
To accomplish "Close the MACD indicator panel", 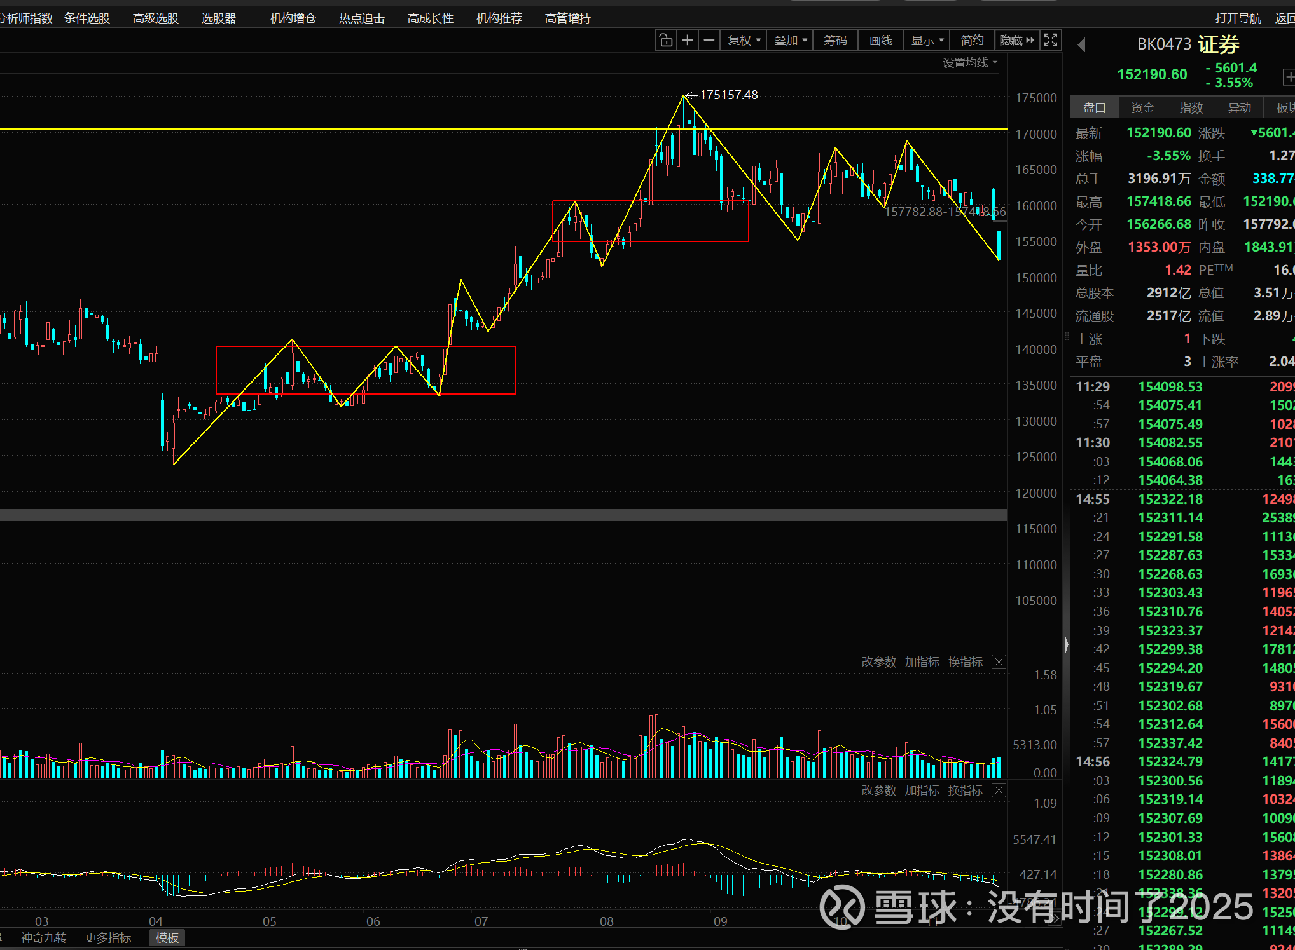I will click(999, 791).
